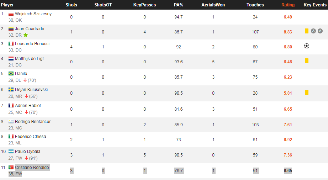The image size is (328, 180).
Task: Click Dybala's substituted-off arrow icon
Action: 27,158
